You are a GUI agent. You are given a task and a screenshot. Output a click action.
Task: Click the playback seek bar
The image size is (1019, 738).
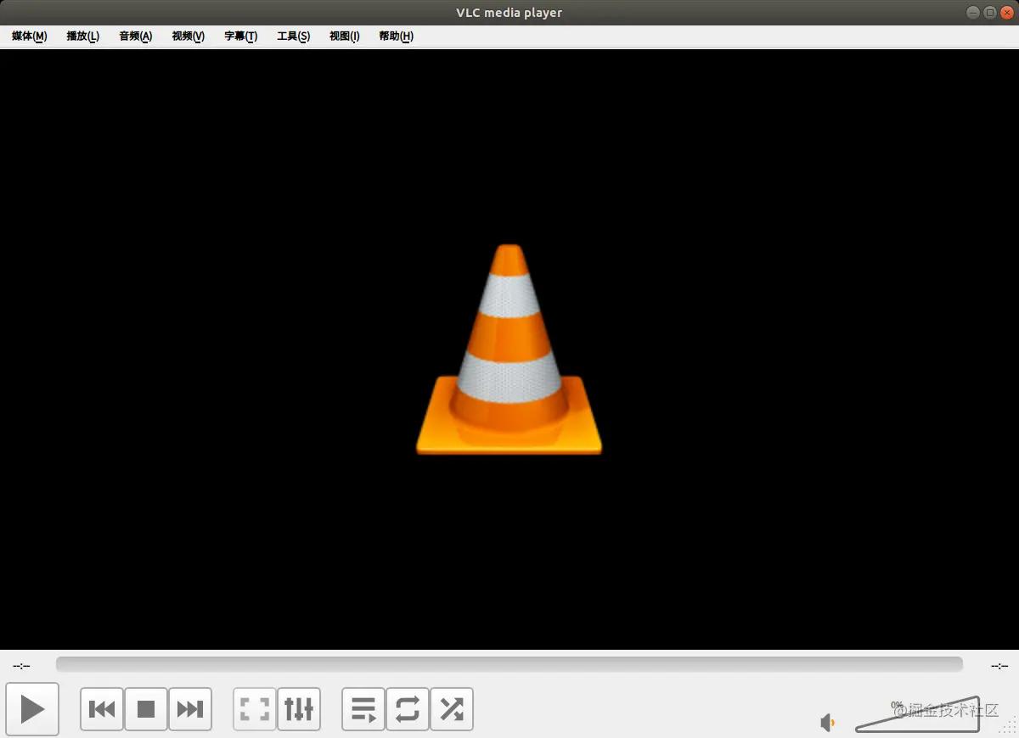509,664
